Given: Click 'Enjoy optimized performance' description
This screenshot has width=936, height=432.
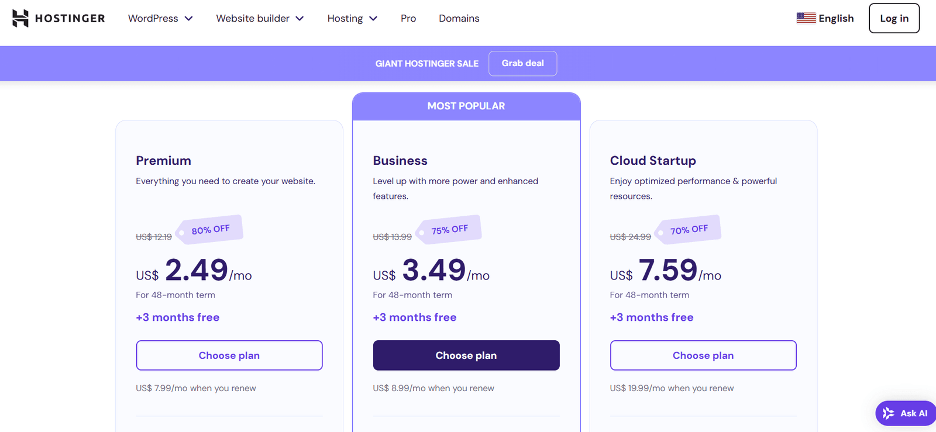Looking at the screenshot, I should (x=693, y=188).
